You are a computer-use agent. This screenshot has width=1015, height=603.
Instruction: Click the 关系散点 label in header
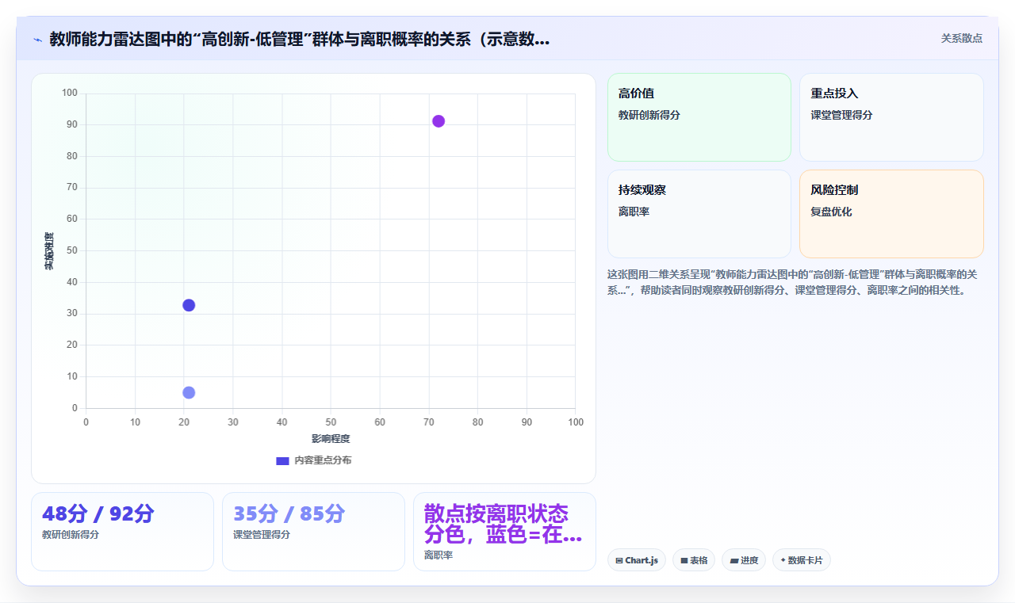click(x=962, y=38)
